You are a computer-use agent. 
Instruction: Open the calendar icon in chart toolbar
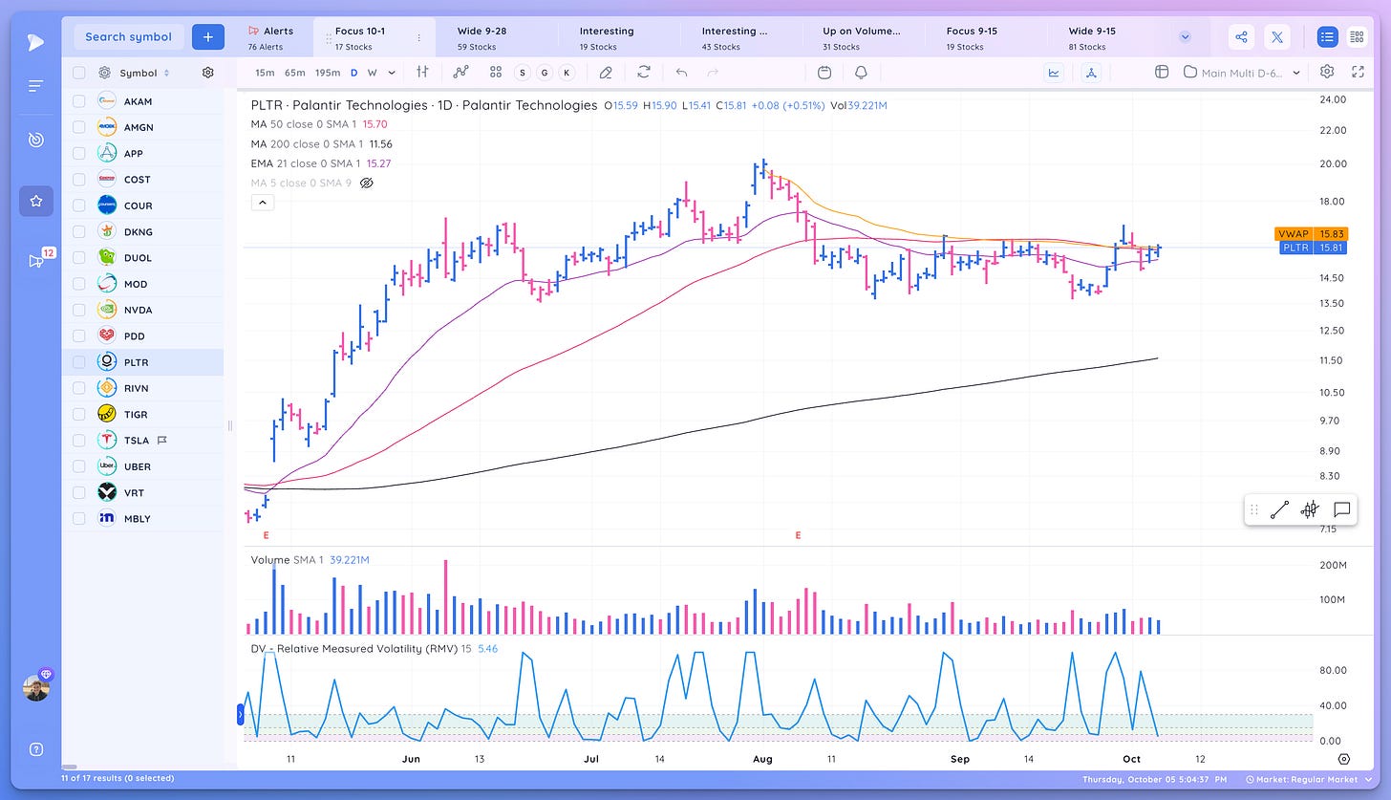click(x=824, y=72)
